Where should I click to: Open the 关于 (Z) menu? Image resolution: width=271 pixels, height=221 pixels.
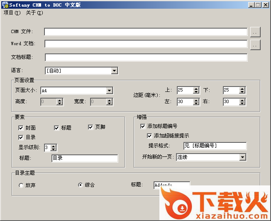click(x=34, y=13)
